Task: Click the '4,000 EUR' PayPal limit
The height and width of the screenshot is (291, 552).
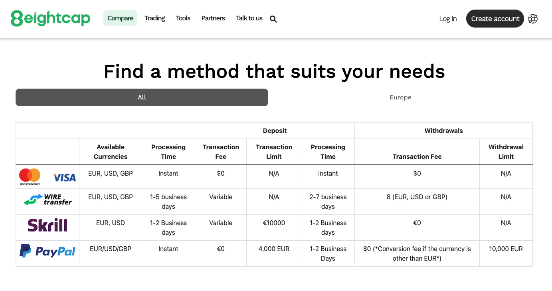Action: click(274, 249)
